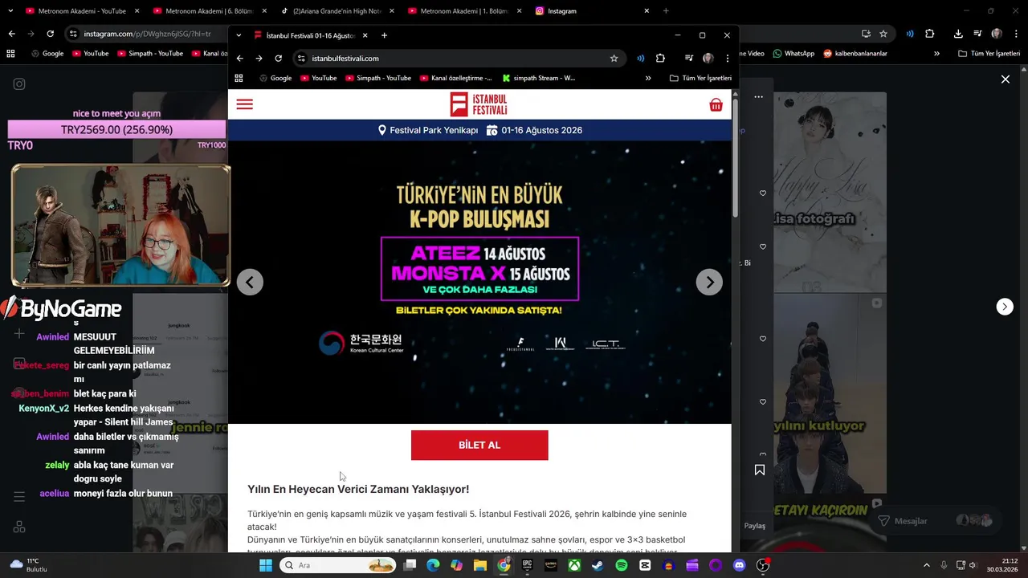Open media control icon in front window toolbar
The width and height of the screenshot is (1028, 578).
click(x=689, y=59)
